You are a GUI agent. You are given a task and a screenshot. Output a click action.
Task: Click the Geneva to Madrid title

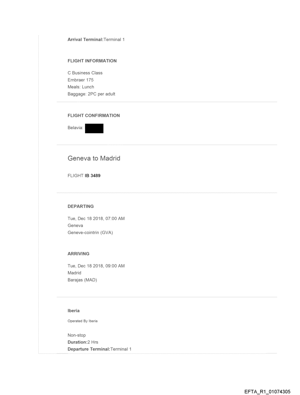click(x=94, y=158)
